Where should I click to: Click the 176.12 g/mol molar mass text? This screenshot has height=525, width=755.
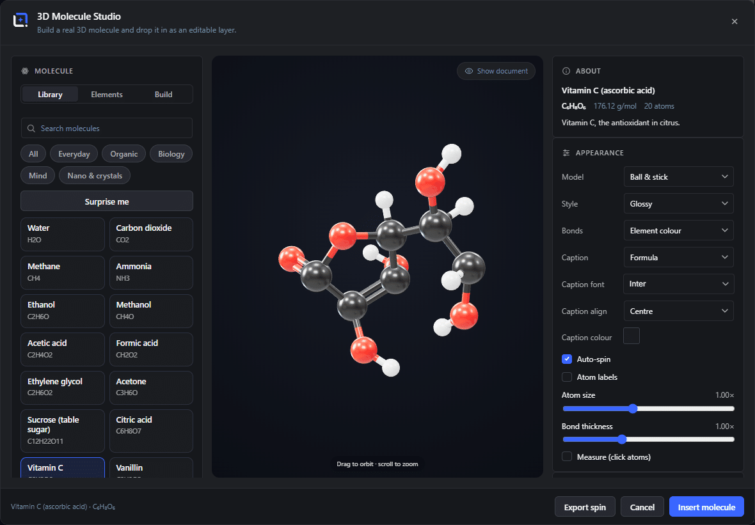[615, 106]
